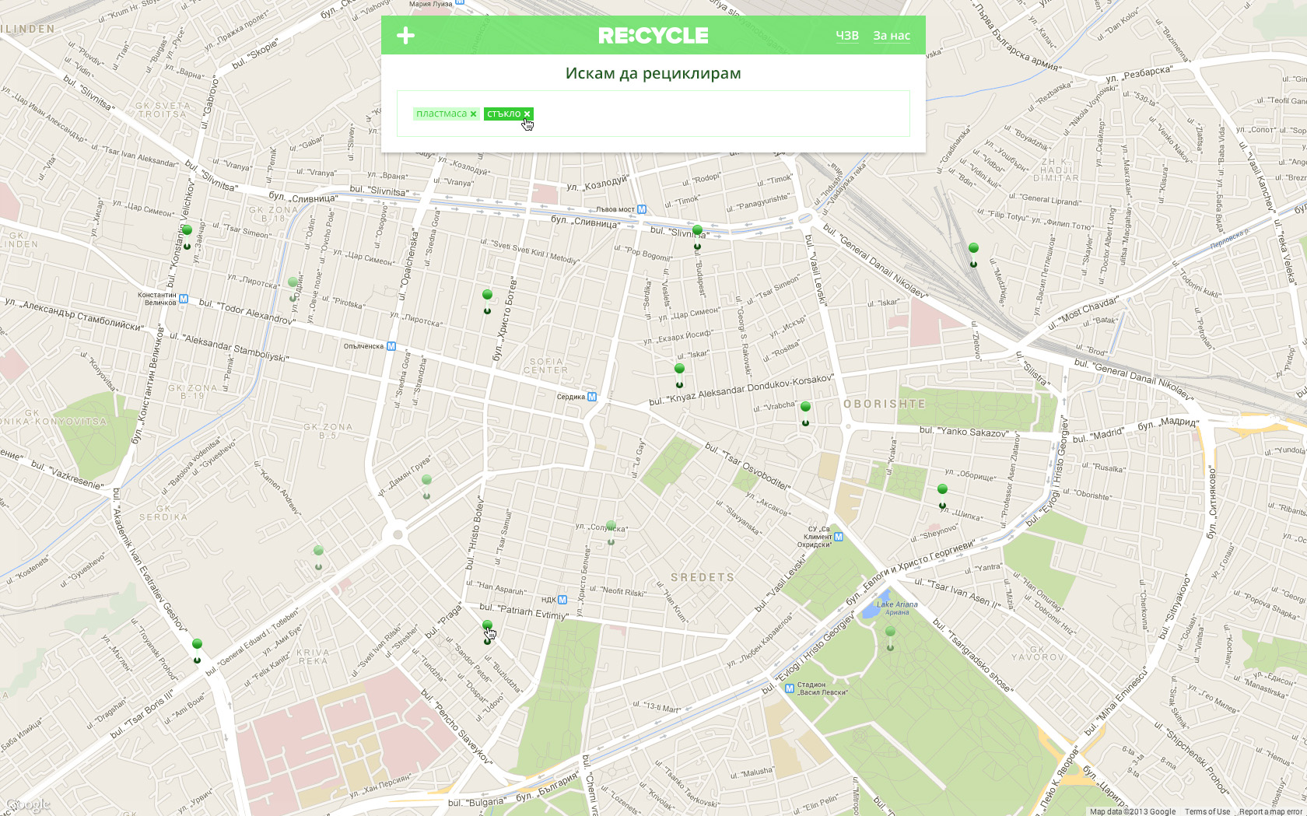Open the Report a map error link
The height and width of the screenshot is (816, 1307).
pyautogui.click(x=1270, y=811)
